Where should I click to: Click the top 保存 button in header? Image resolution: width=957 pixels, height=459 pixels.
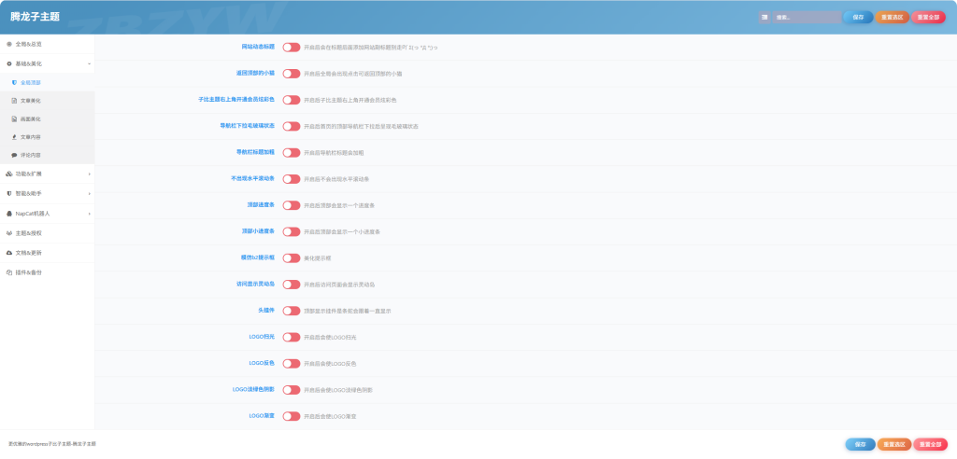tap(857, 17)
